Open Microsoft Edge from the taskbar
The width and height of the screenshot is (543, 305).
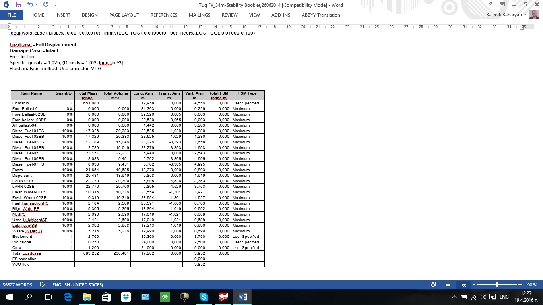68,297
